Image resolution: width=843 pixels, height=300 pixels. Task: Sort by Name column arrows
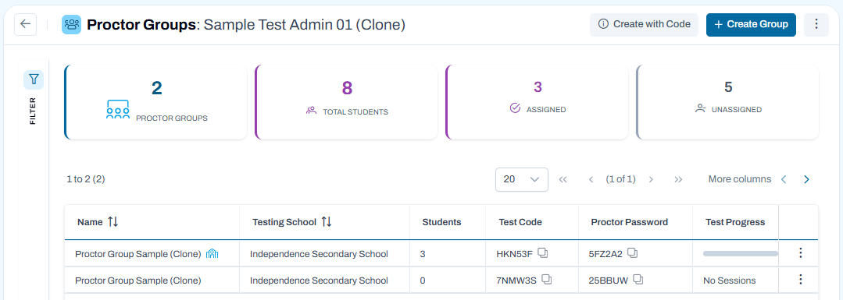point(113,221)
